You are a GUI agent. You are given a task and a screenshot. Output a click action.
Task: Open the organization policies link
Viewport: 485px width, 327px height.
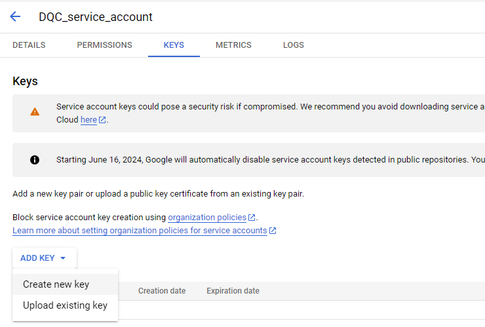click(207, 217)
